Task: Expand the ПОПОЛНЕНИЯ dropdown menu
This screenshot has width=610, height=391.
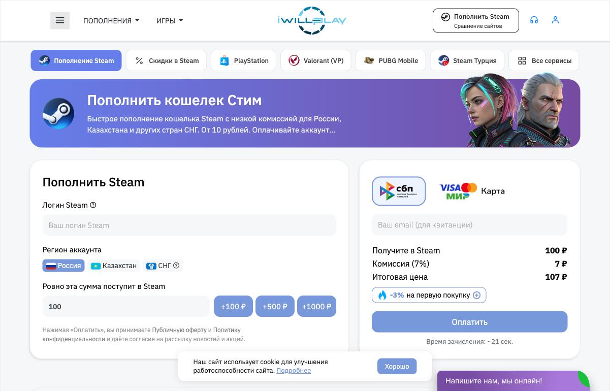Action: (x=111, y=21)
